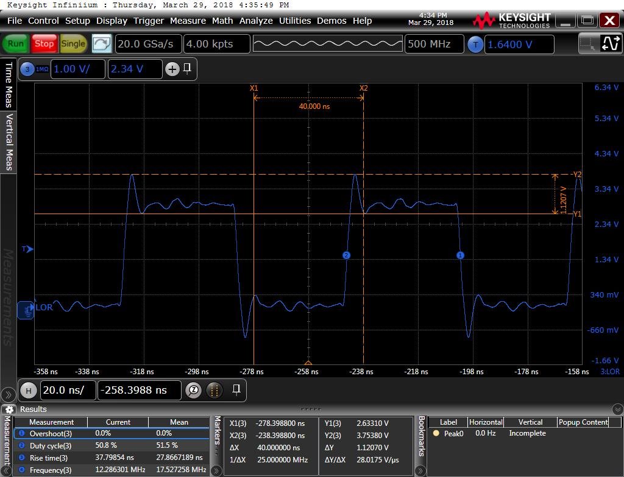
Task: Open the Math menu
Action: [222, 21]
